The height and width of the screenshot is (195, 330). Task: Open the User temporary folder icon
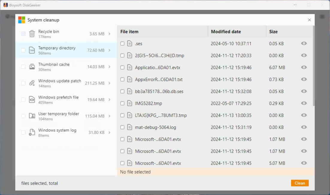(x=32, y=116)
